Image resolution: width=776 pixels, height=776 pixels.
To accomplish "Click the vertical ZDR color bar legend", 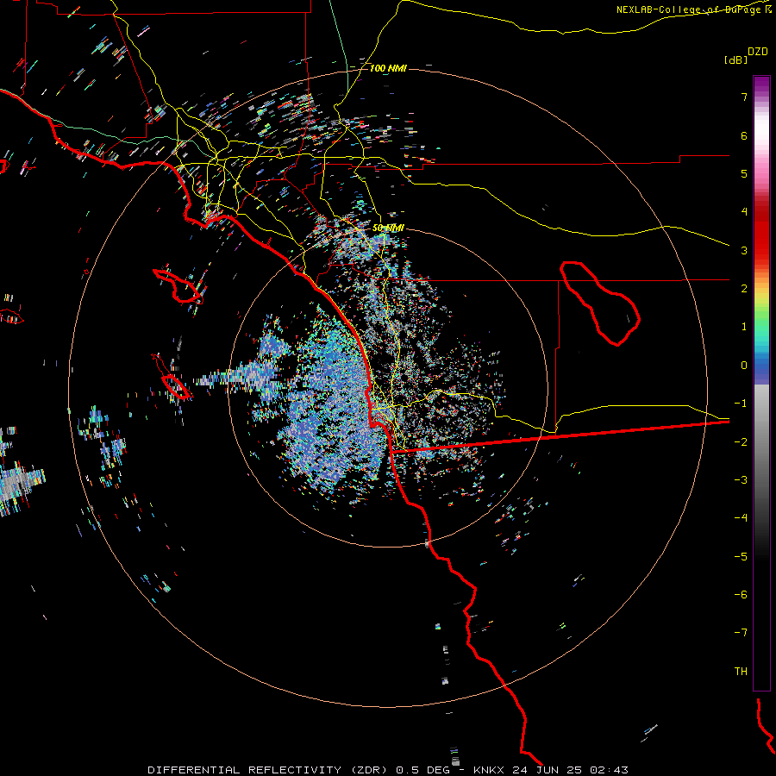I will pyautogui.click(x=761, y=383).
